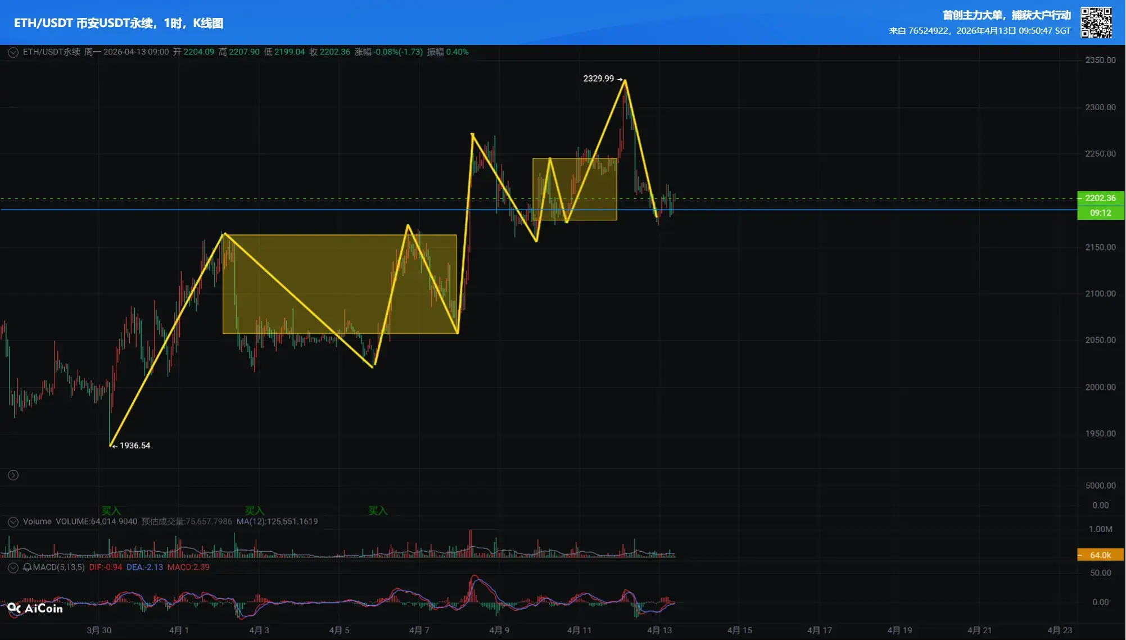Click the 1936.54 low price marker
The image size is (1126, 640).
pos(134,446)
